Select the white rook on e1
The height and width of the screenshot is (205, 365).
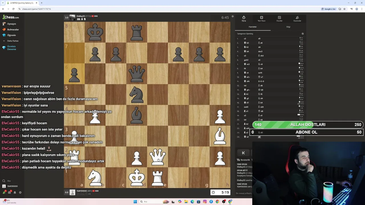click(157, 178)
